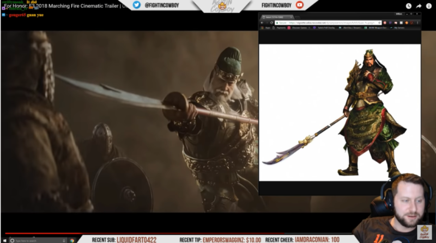Click the red round extension icon

click(x=385, y=23)
